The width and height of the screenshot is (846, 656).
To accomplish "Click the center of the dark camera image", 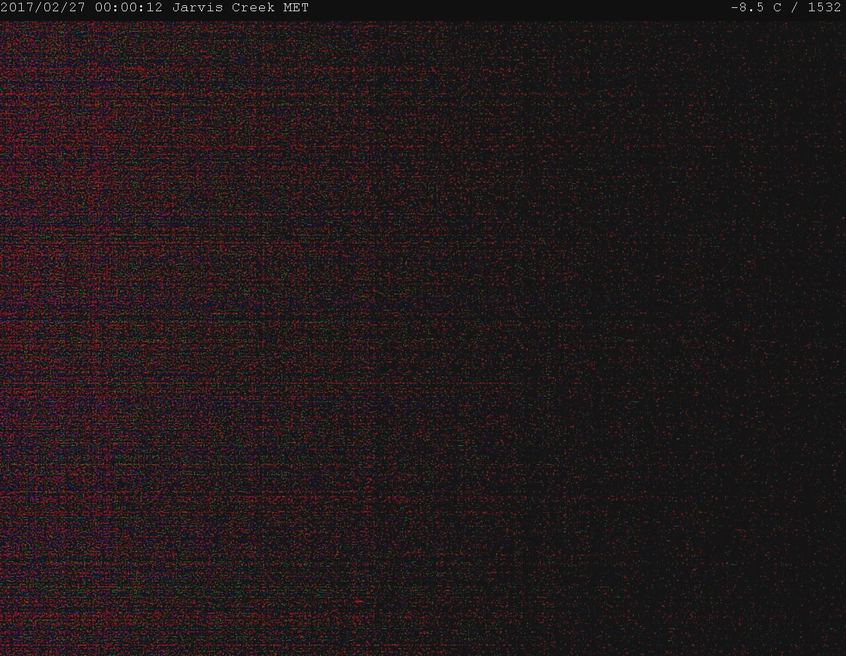I will [423, 337].
